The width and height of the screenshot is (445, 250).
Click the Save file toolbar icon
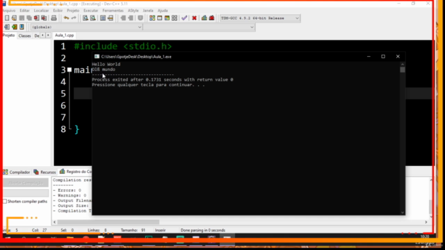(x=22, y=18)
